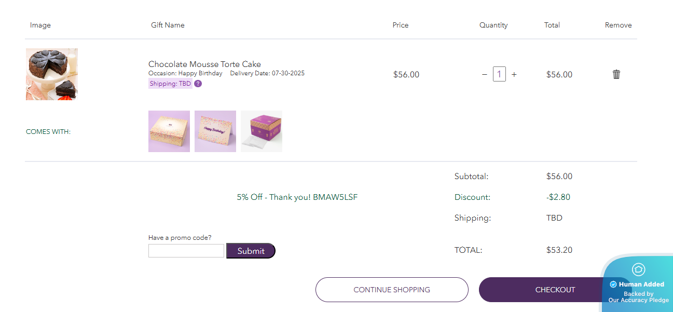The height and width of the screenshot is (312, 673).
Task: Open the Chocolate Mousse Torte Cake thumbnail
Action: pyautogui.click(x=52, y=74)
